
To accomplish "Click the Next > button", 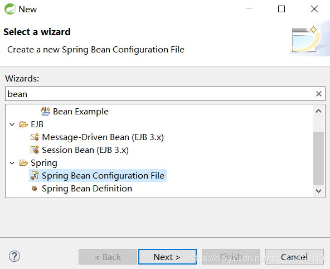I will [x=167, y=257].
